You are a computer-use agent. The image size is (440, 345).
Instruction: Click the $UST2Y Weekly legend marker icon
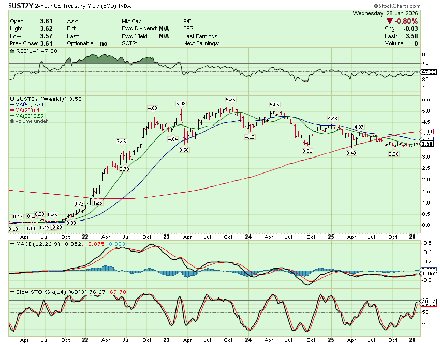coord(12,98)
